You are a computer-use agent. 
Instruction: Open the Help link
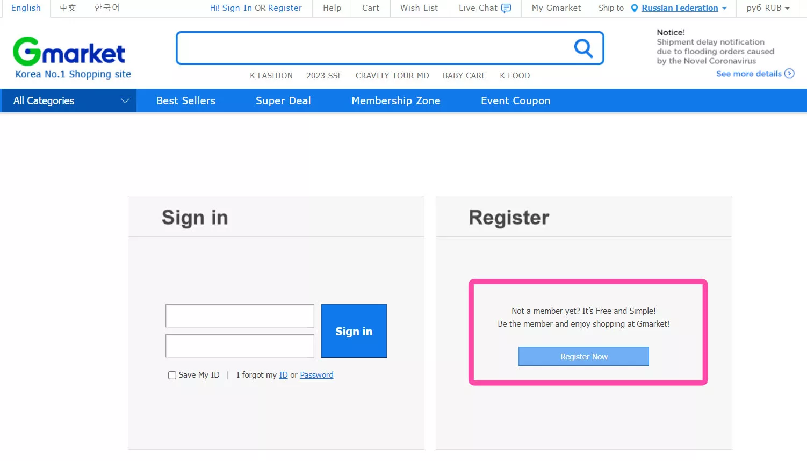click(332, 8)
